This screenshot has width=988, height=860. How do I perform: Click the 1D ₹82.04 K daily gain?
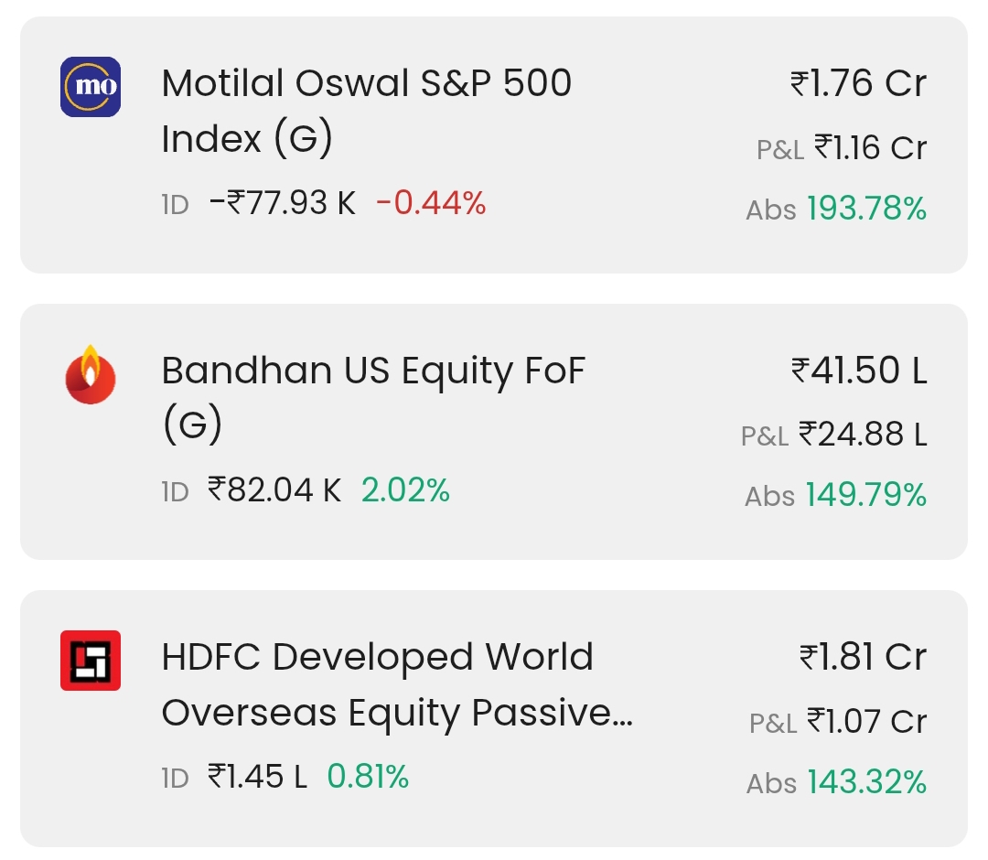pyautogui.click(x=251, y=490)
